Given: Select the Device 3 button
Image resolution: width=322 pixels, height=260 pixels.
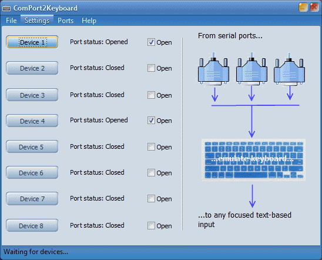Looking at the screenshot, I should tap(32, 95).
